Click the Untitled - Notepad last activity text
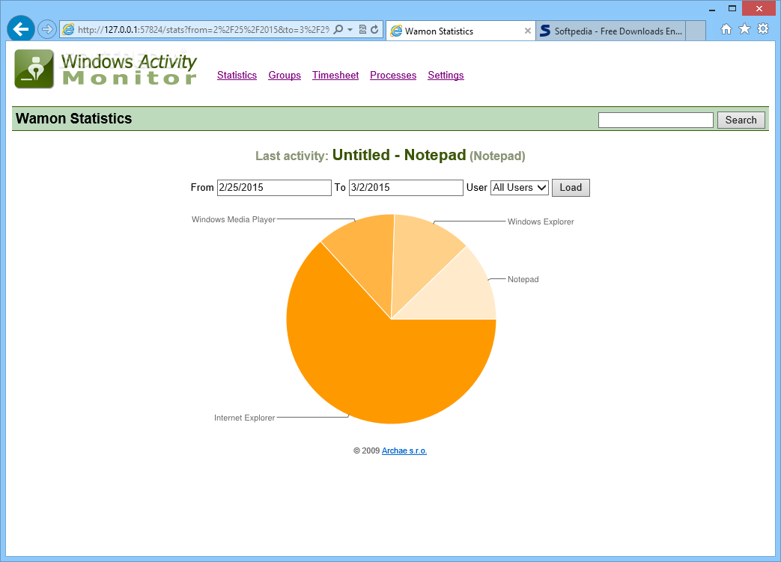The image size is (781, 562). click(x=399, y=155)
